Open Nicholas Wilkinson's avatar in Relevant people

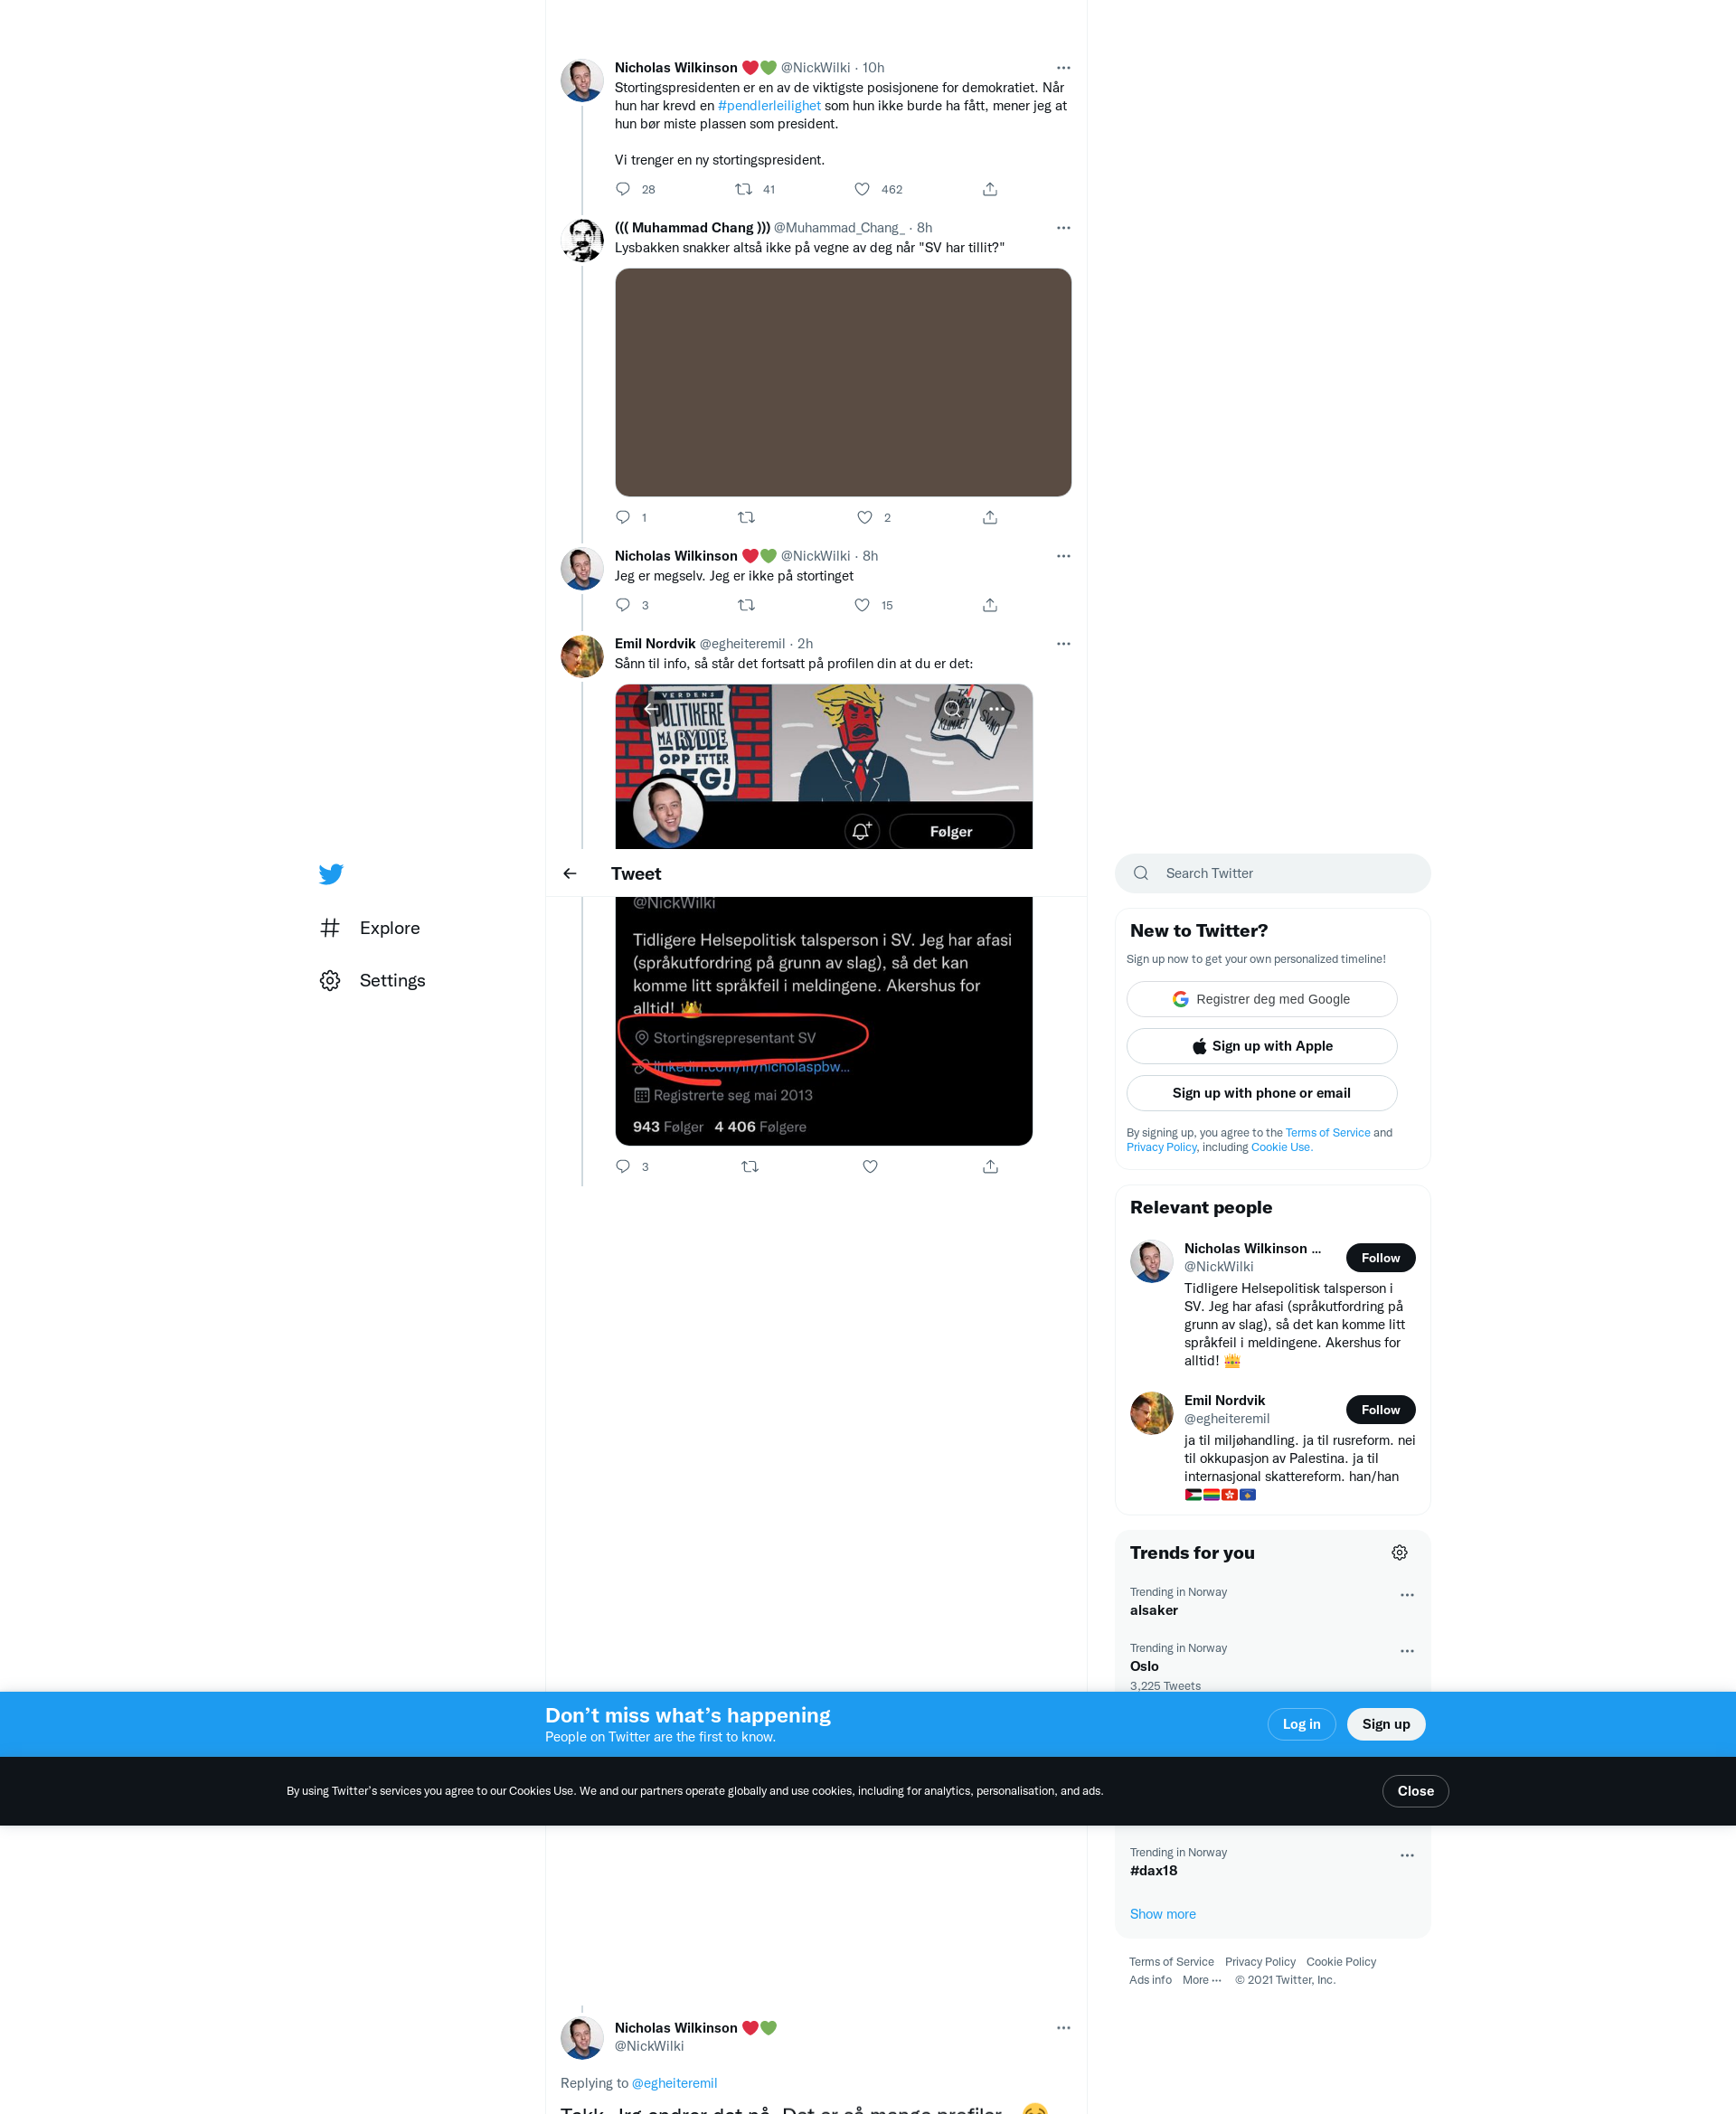tap(1151, 1261)
